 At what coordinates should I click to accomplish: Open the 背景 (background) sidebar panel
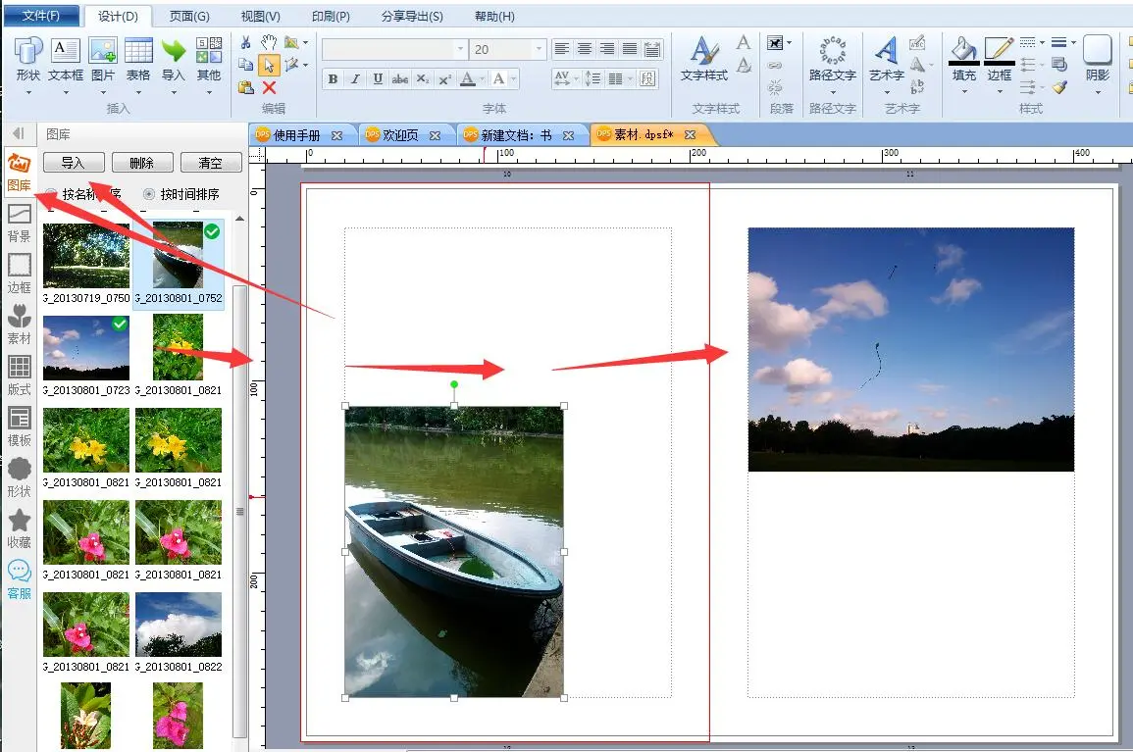(19, 222)
